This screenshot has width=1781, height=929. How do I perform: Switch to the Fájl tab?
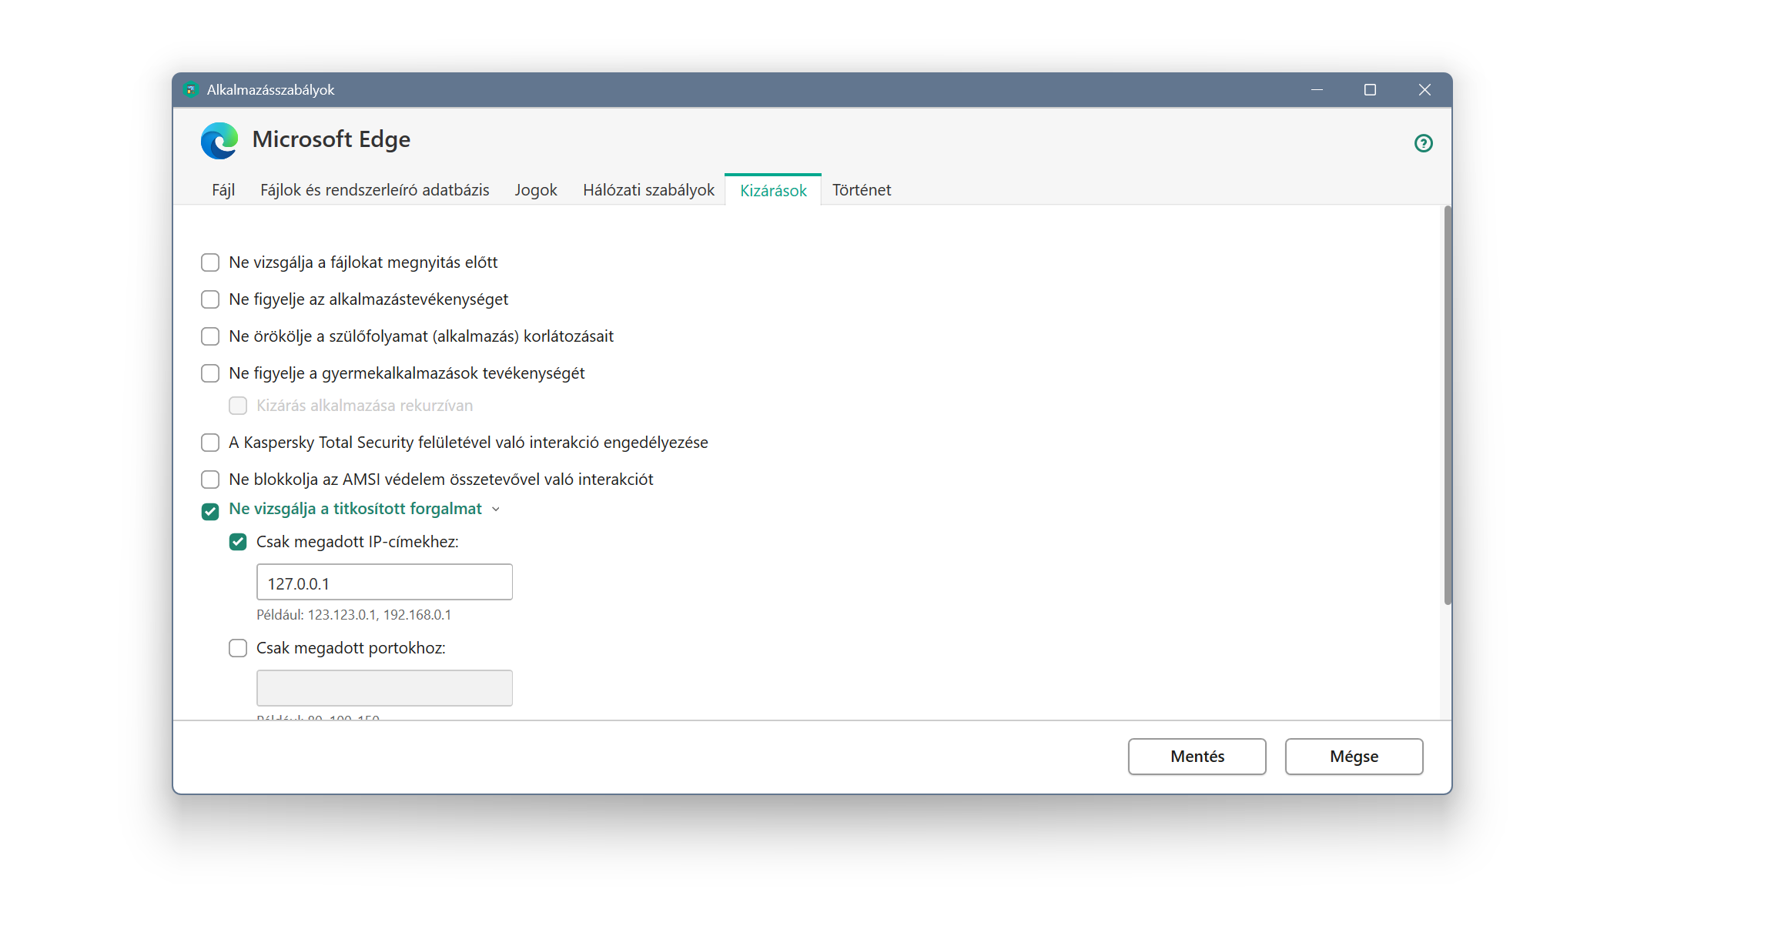(x=223, y=190)
